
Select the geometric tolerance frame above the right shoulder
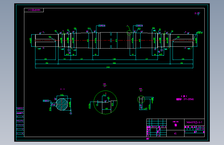139,26
